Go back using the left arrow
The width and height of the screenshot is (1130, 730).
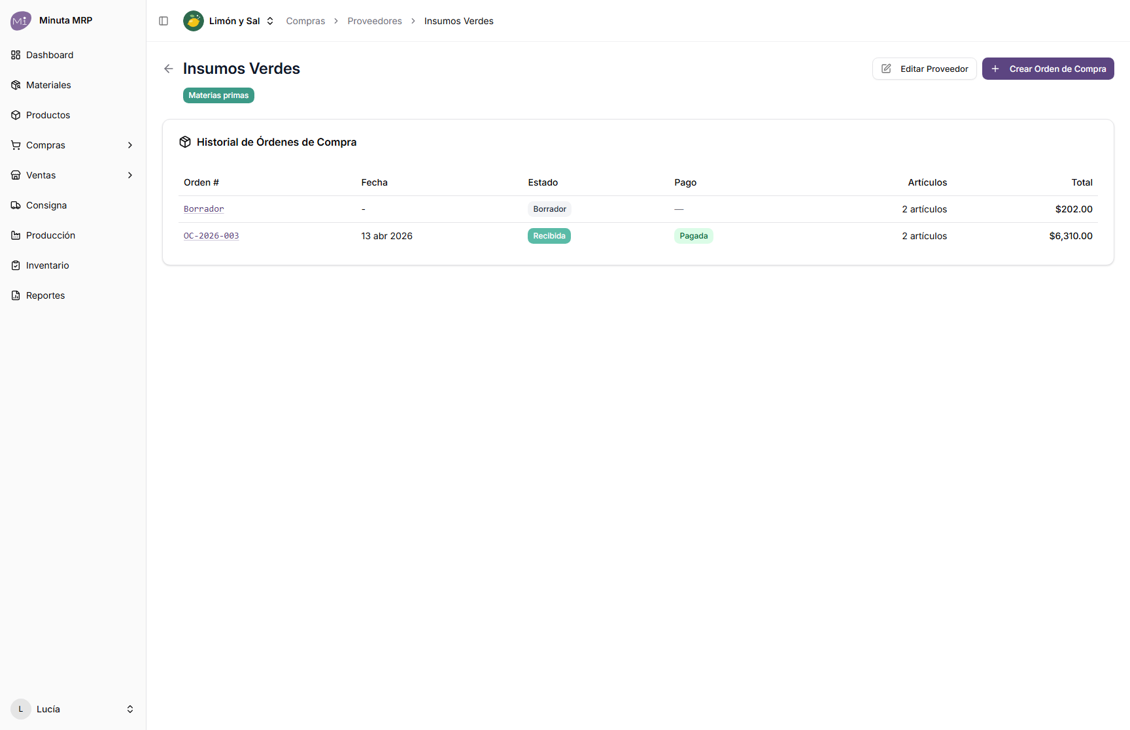tap(169, 69)
